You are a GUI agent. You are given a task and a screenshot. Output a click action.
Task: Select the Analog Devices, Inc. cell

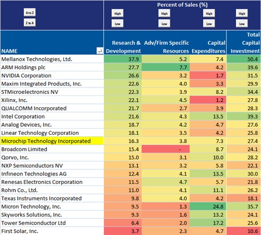(52, 125)
